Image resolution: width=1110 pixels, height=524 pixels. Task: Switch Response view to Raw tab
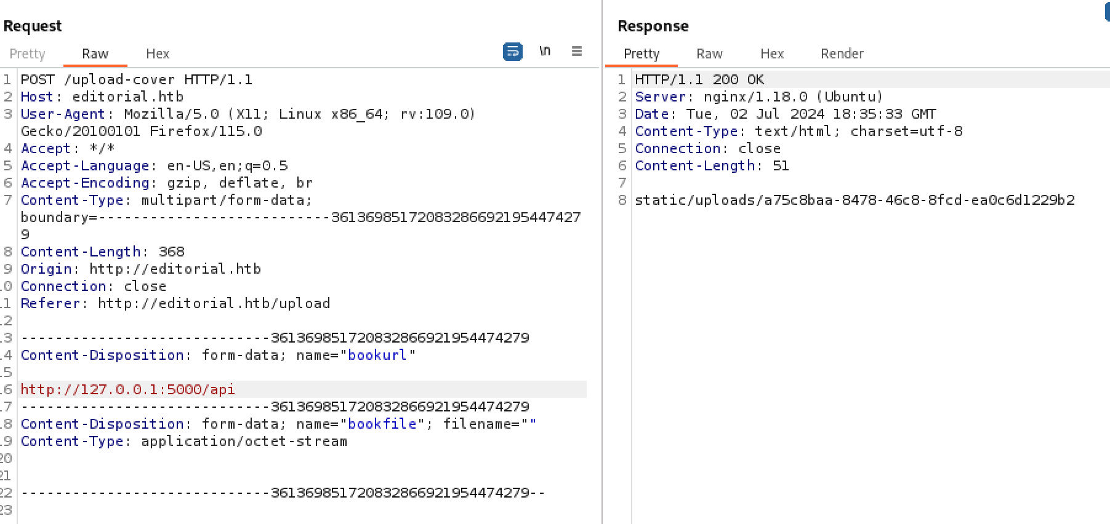click(x=709, y=54)
